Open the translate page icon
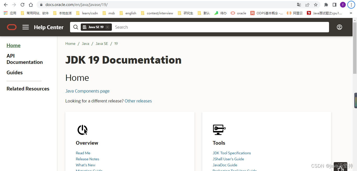357x171 pixels. (x=299, y=5)
